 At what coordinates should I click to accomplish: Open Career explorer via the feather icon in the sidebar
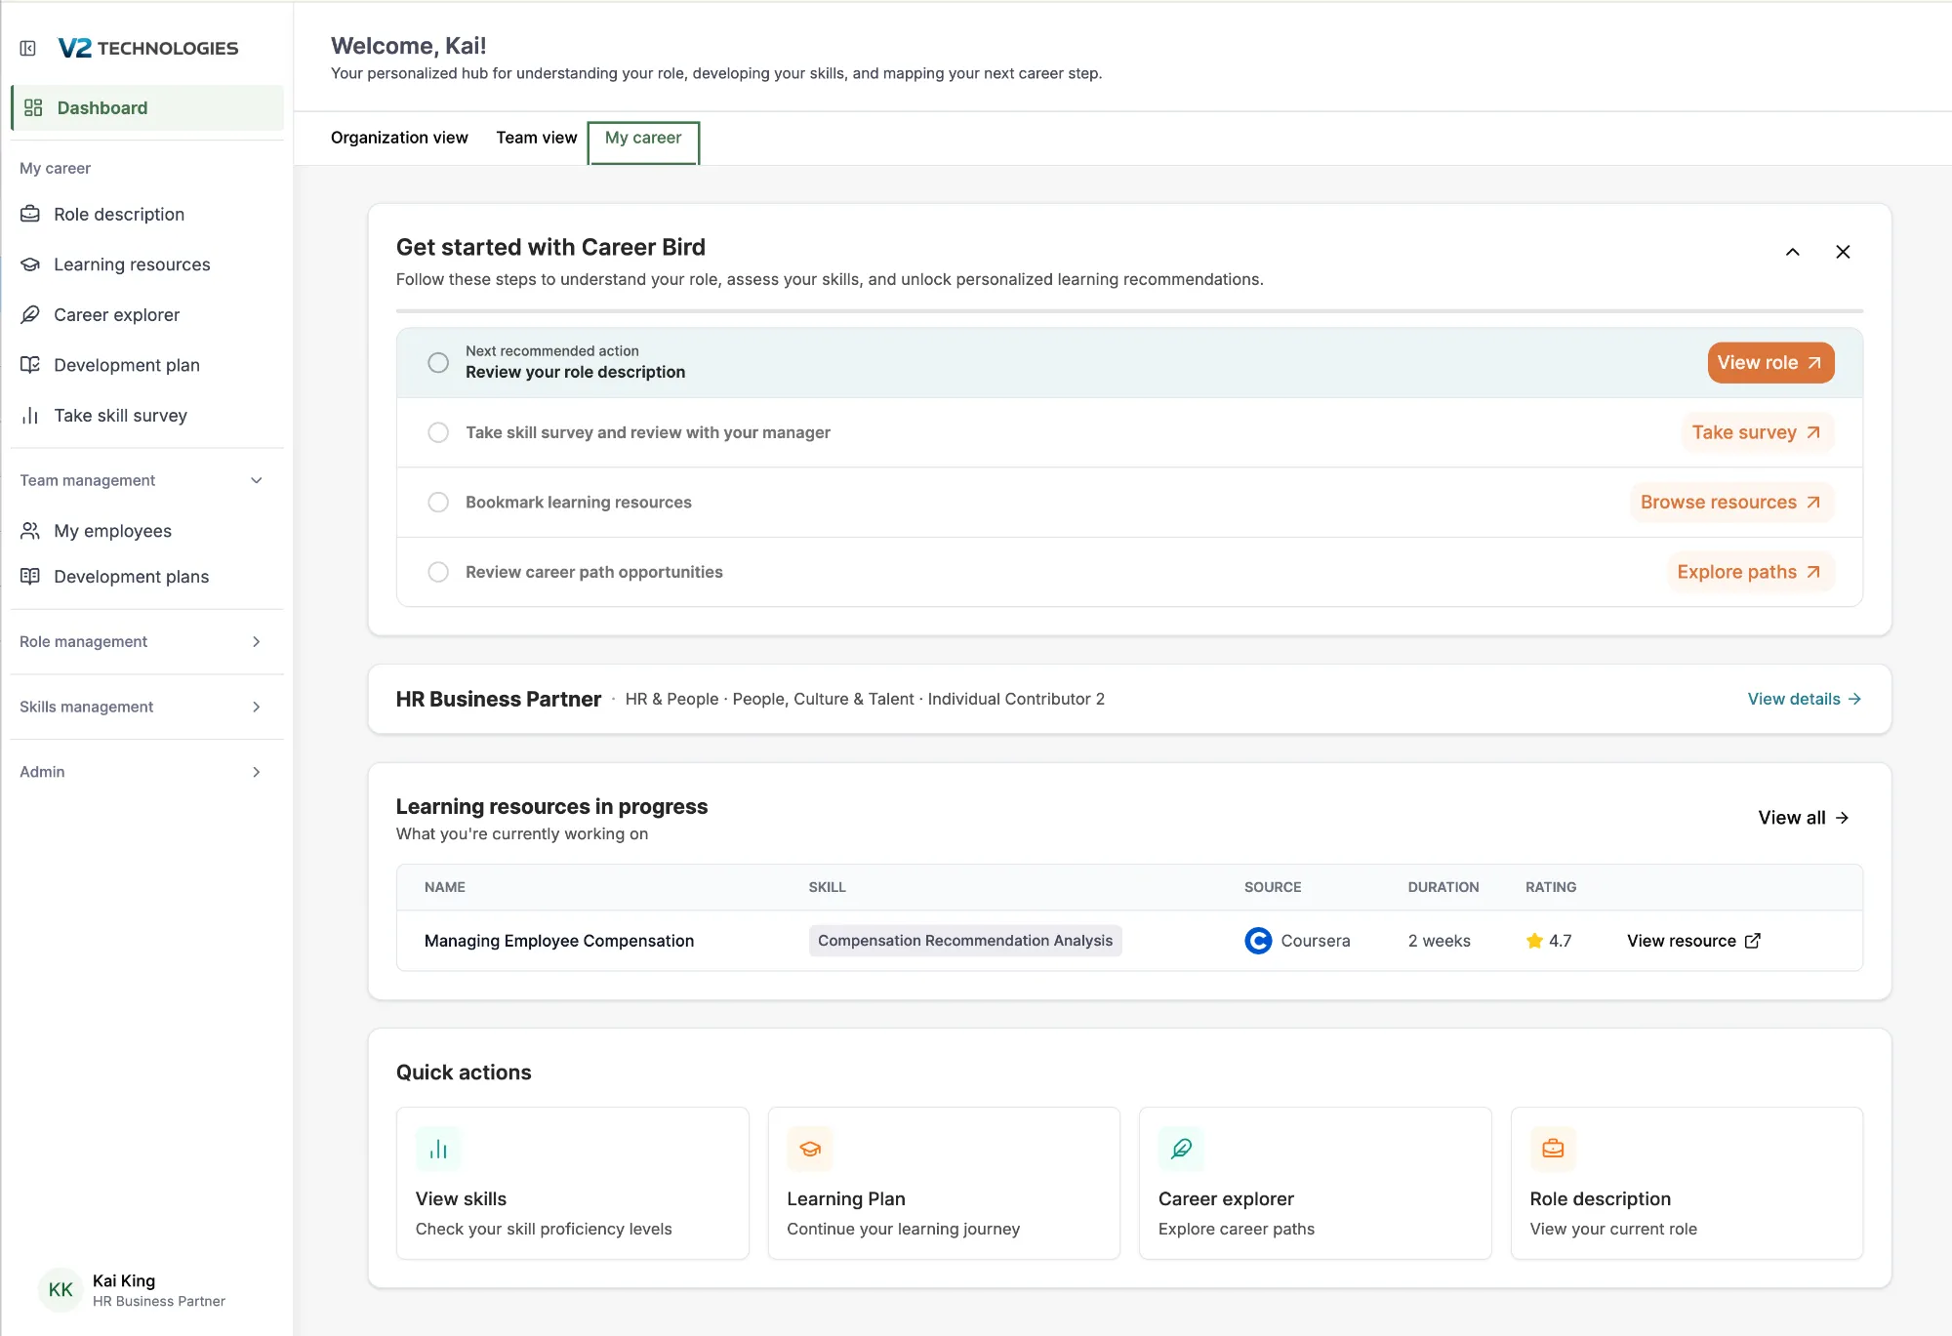(x=30, y=314)
